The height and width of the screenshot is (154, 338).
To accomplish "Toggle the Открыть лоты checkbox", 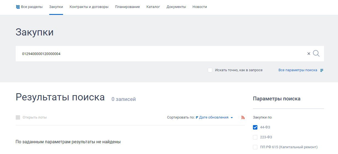I will (18, 117).
